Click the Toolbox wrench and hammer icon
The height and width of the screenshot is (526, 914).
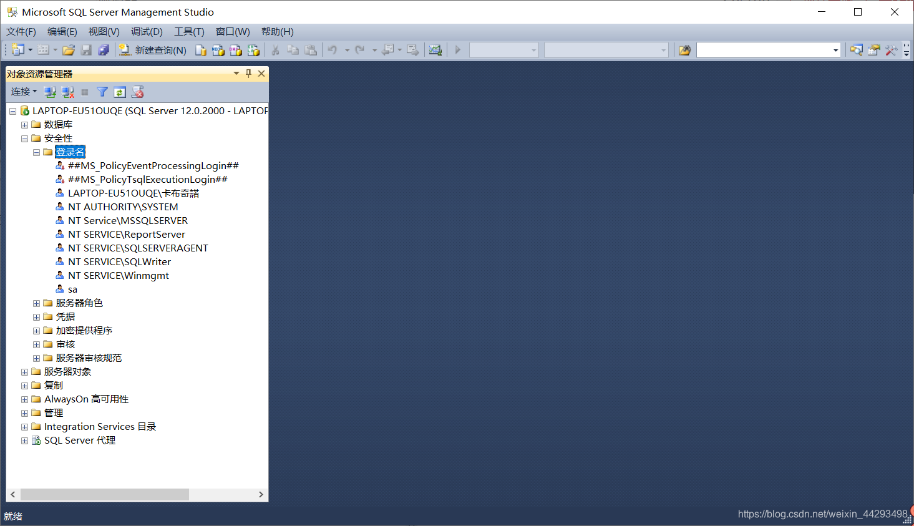(891, 50)
